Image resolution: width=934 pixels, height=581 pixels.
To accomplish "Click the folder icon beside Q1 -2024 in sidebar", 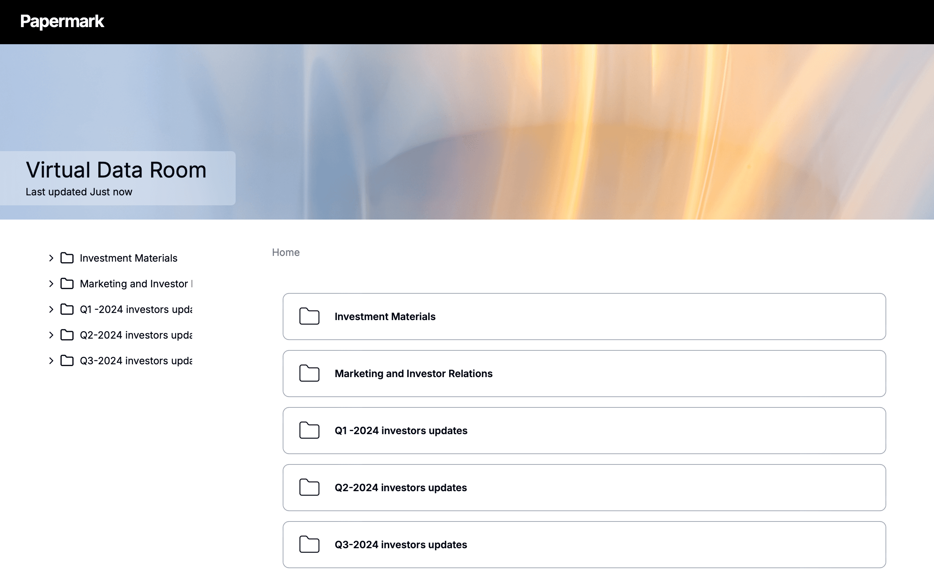I will click(67, 309).
